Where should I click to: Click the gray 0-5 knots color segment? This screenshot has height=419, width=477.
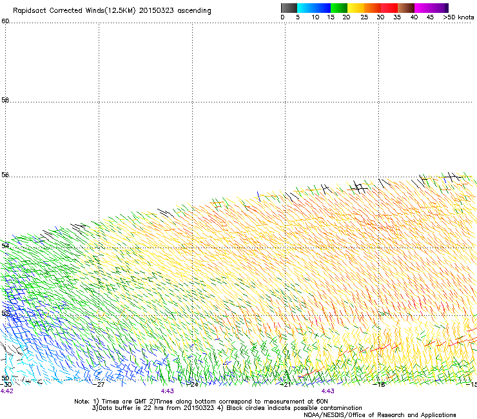pos(289,8)
